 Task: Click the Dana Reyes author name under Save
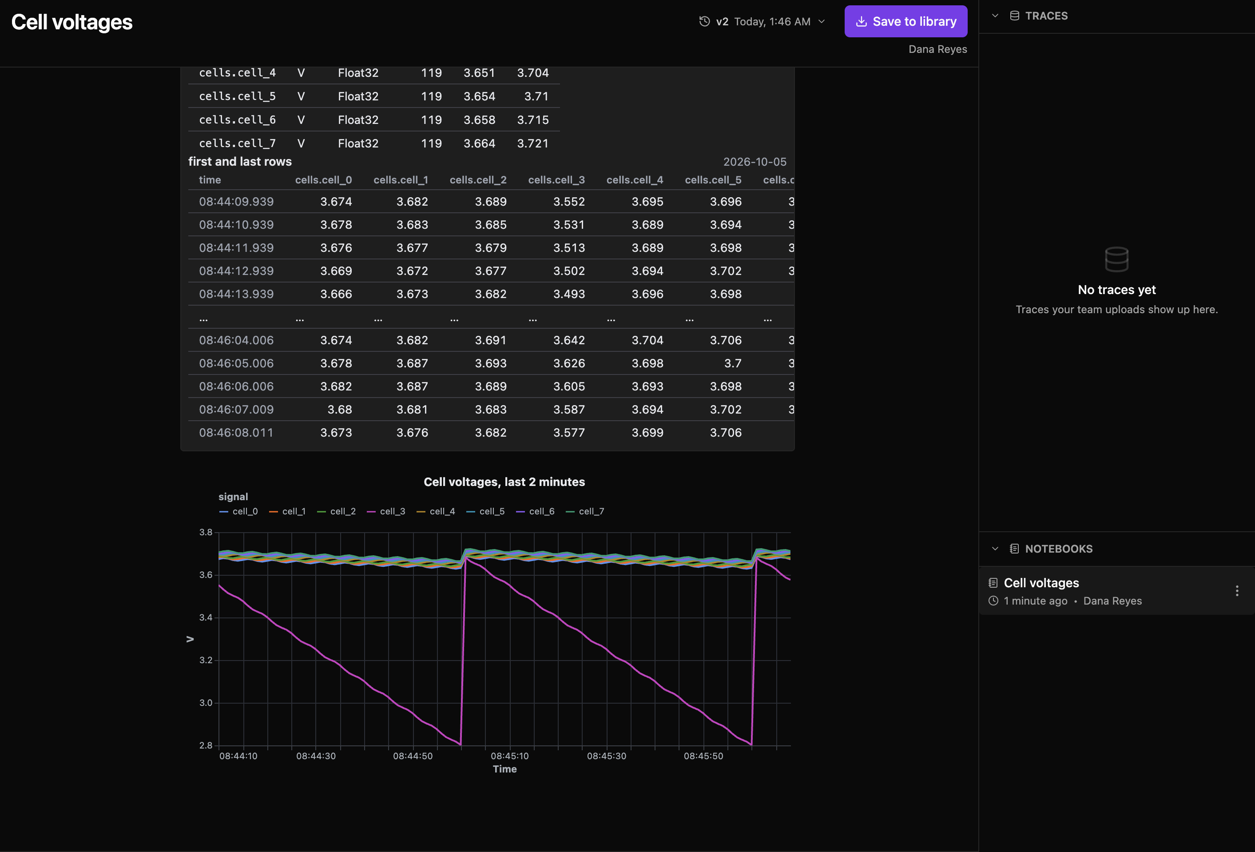coord(937,49)
